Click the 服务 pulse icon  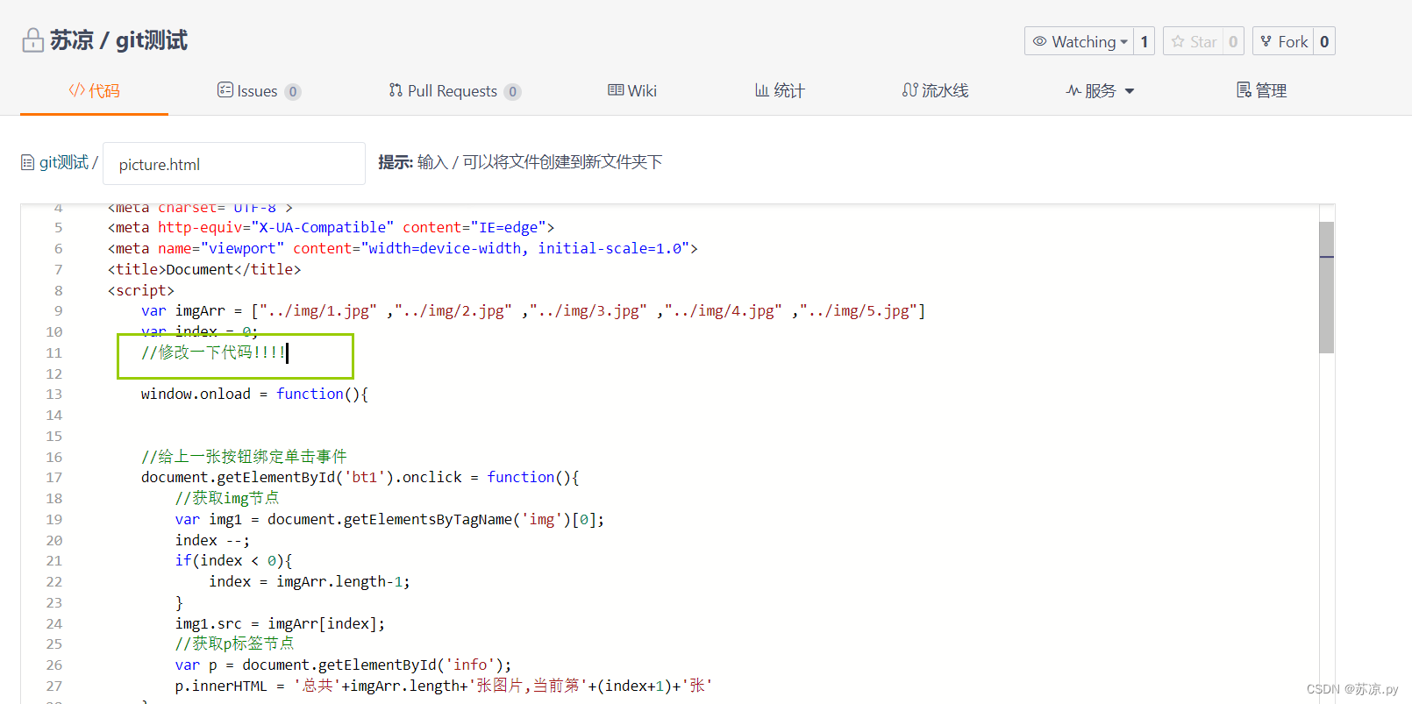click(x=1073, y=90)
